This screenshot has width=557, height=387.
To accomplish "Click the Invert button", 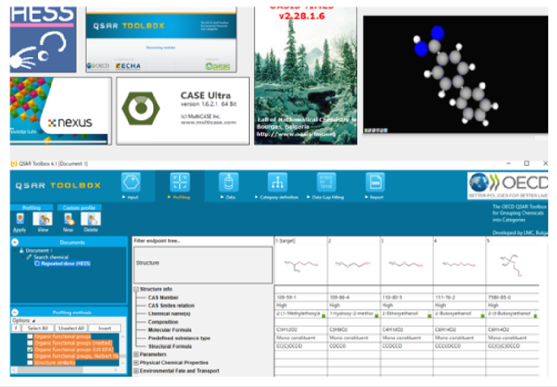I will tap(105, 328).
